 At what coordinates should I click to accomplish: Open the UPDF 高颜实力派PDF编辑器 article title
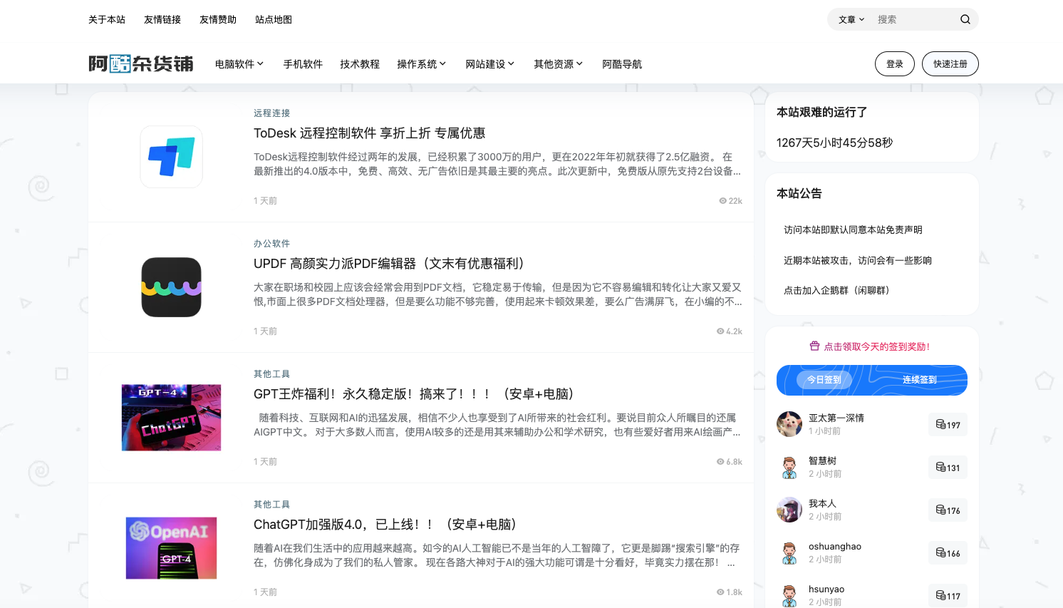(390, 264)
